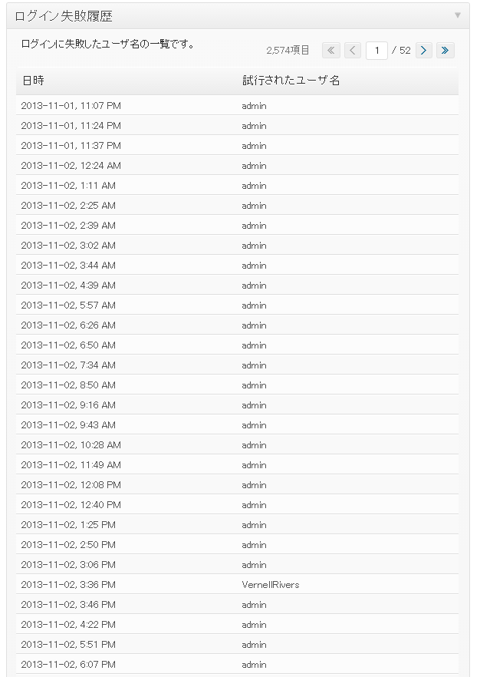Viewport: 480px width, 677px height.
Task: Click the 2,574項目 item count label
Action: click(x=288, y=51)
